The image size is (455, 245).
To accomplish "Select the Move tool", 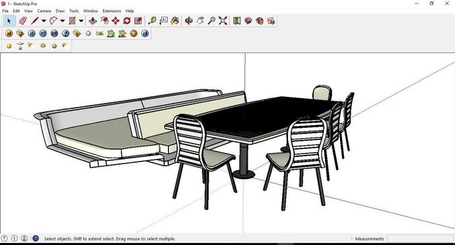I will (x=116, y=21).
